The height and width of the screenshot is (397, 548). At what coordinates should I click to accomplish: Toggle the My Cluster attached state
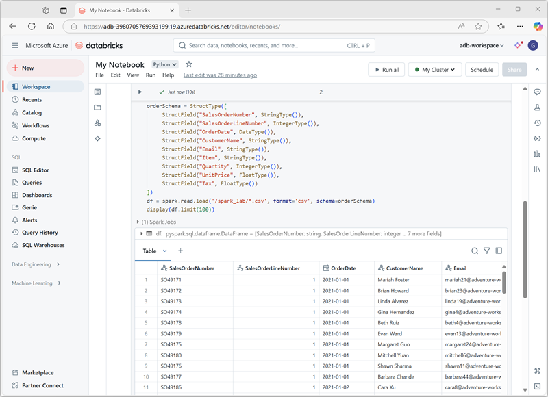coord(434,69)
